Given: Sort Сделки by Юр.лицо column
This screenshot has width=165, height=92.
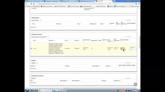Looking at the screenshot, I should coord(68,66).
